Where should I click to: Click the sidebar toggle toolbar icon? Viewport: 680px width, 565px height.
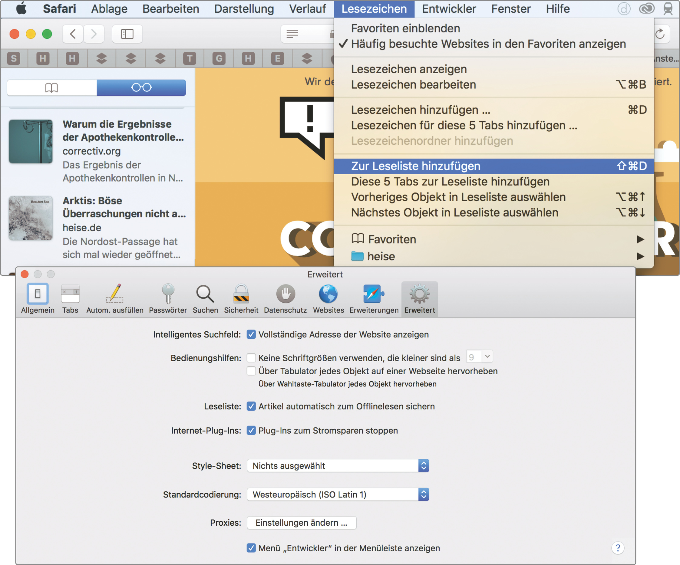pos(127,34)
